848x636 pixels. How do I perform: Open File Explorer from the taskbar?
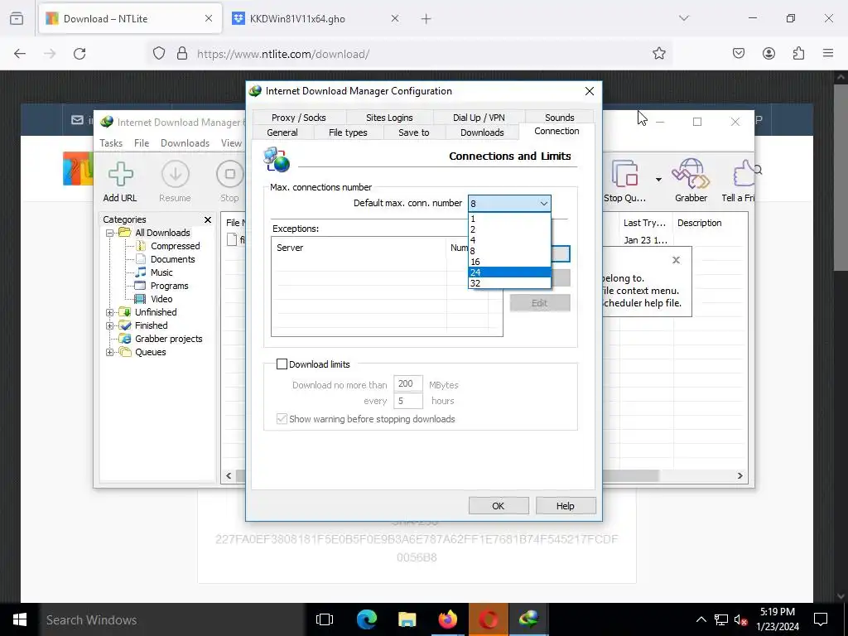click(407, 619)
